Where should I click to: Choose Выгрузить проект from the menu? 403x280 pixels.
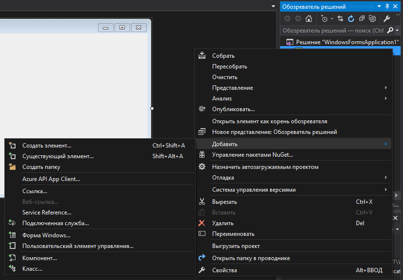[x=236, y=246]
